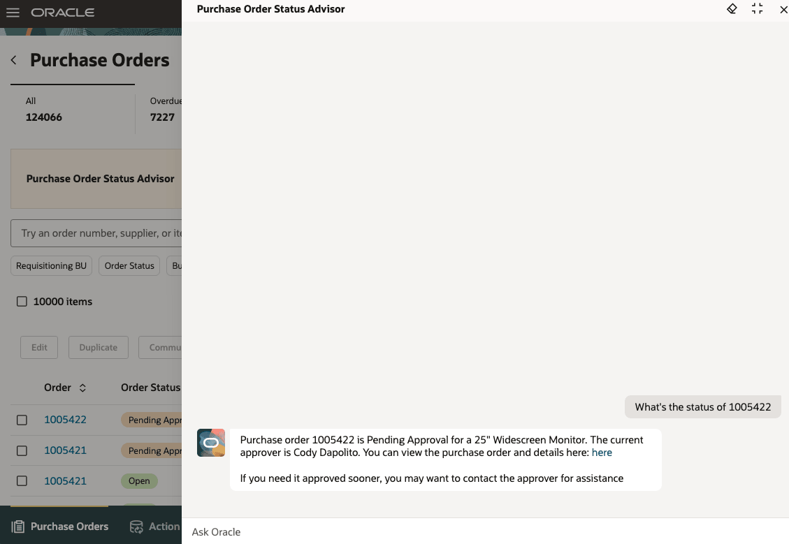The image size is (789, 544).
Task: Check the row checkbox for order 1005422
Action: (22, 420)
